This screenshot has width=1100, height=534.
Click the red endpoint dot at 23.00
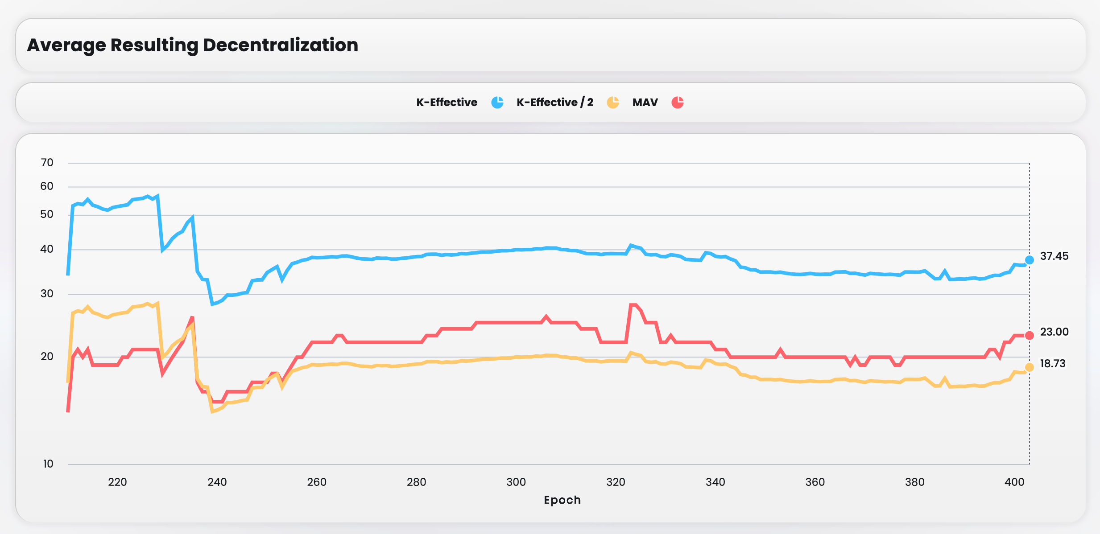[1030, 336]
